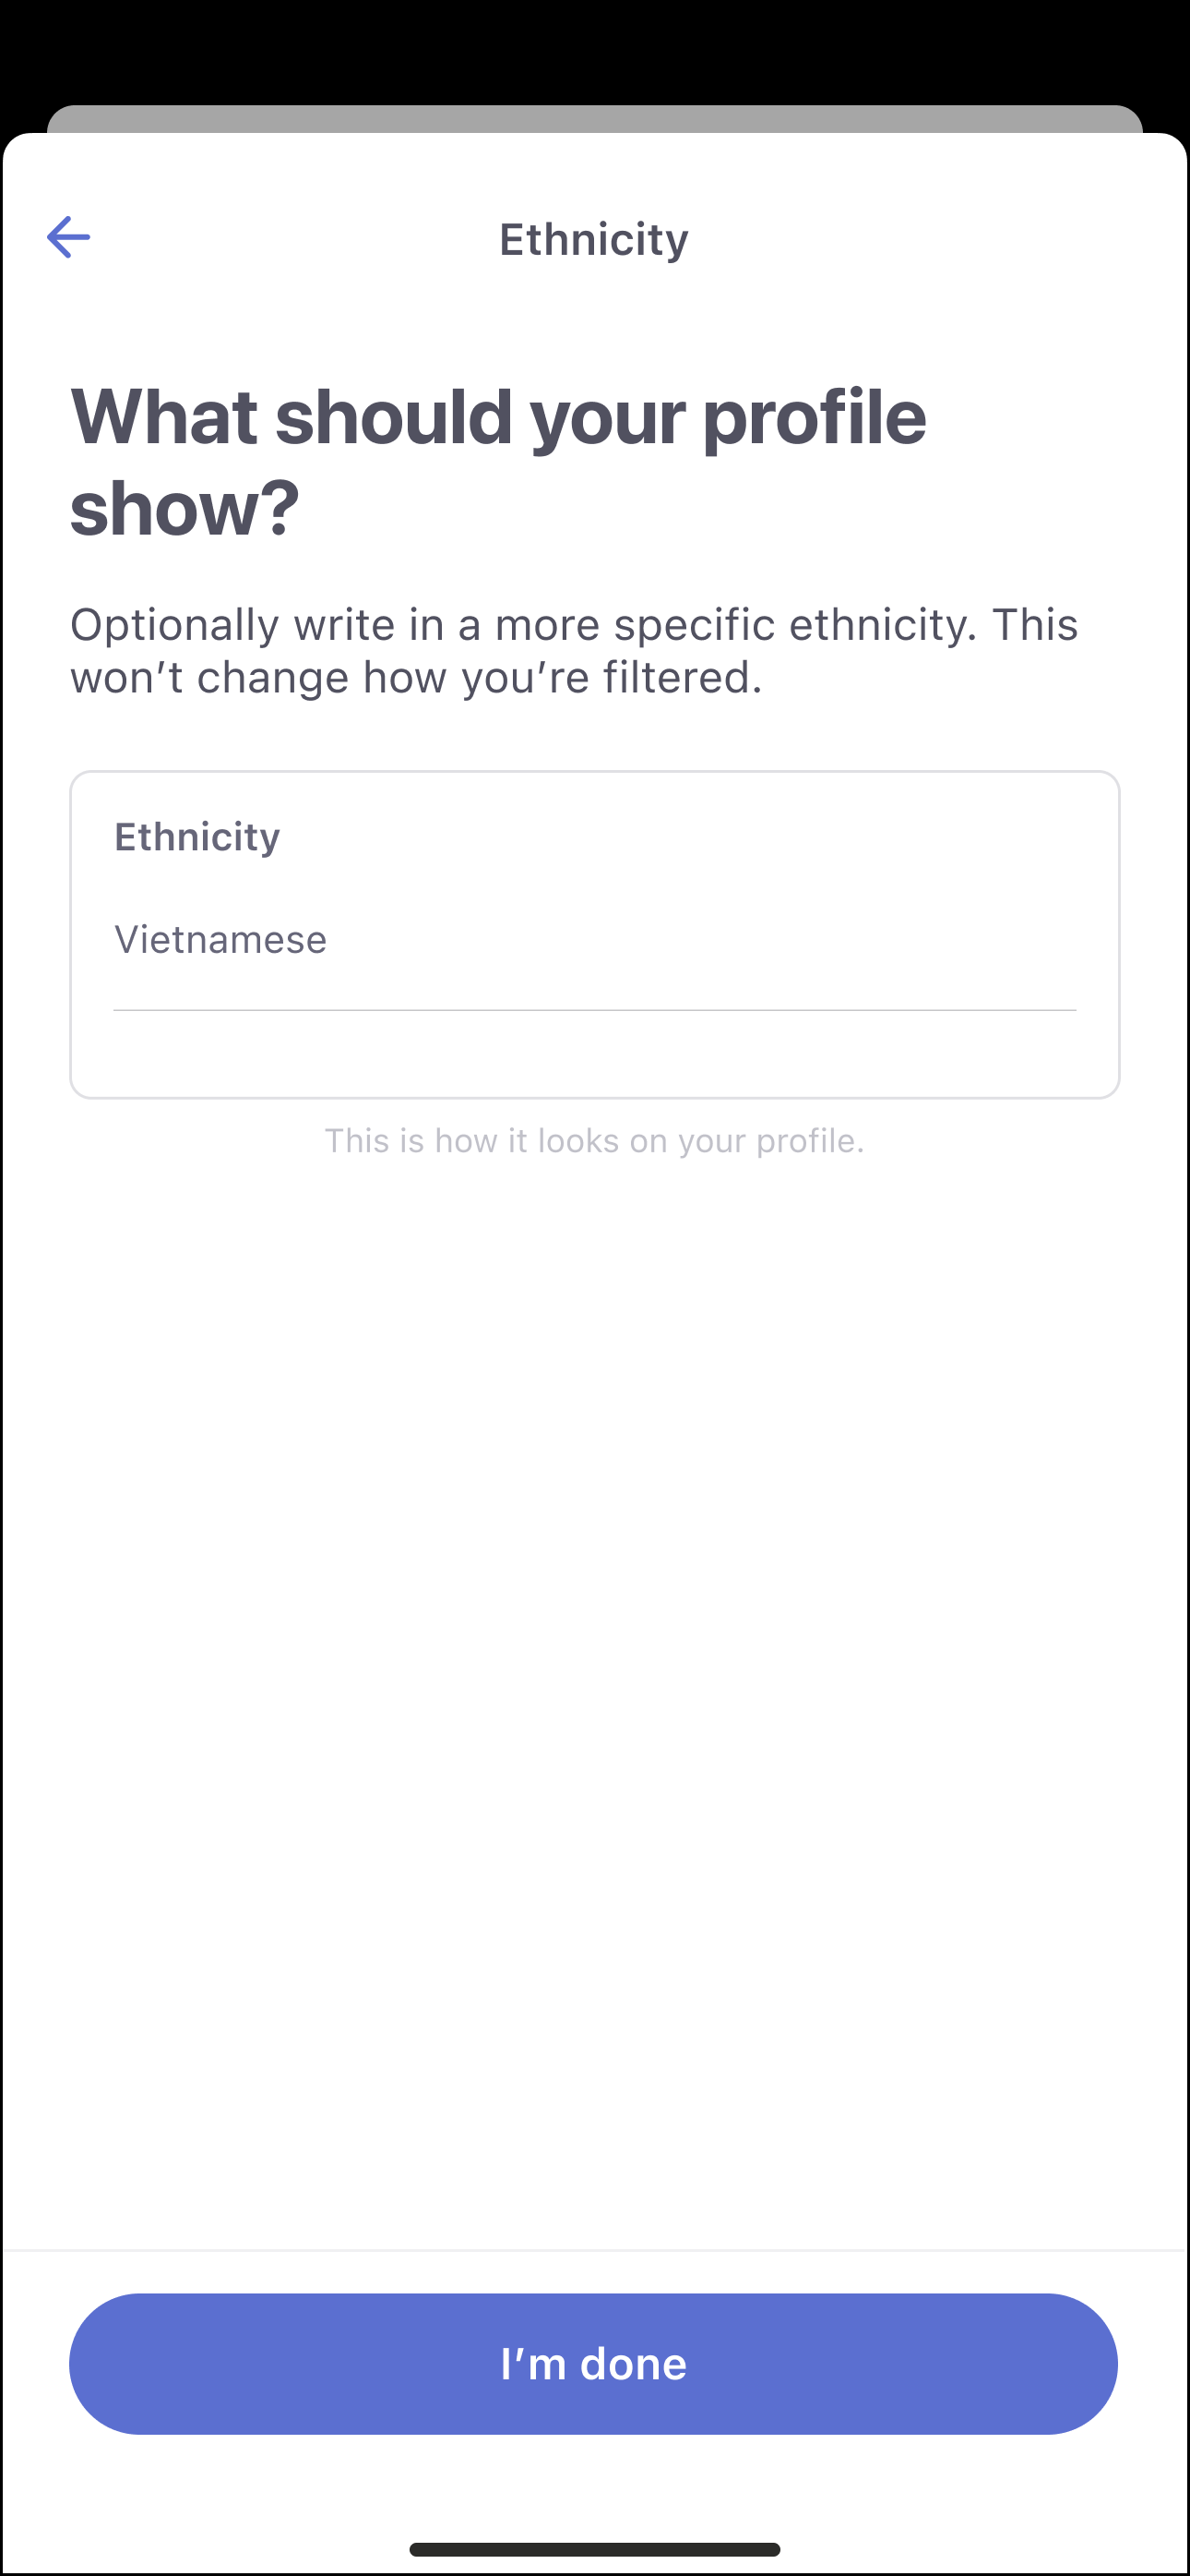Select the Ethnicity title at the top
Viewport: 1190px width, 2576px height.
point(593,238)
